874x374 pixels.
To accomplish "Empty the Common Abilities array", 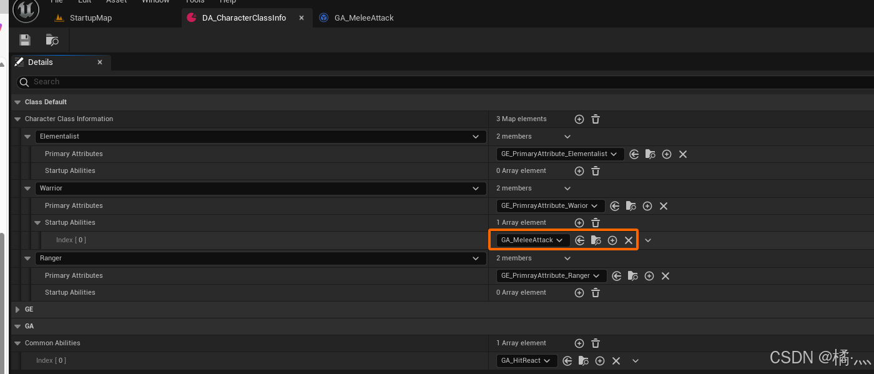I will pos(596,343).
